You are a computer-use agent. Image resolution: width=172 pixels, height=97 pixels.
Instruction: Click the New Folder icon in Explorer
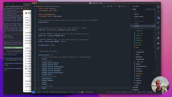tap(149, 9)
